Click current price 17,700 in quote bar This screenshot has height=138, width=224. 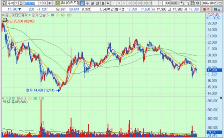(x=13, y=9)
